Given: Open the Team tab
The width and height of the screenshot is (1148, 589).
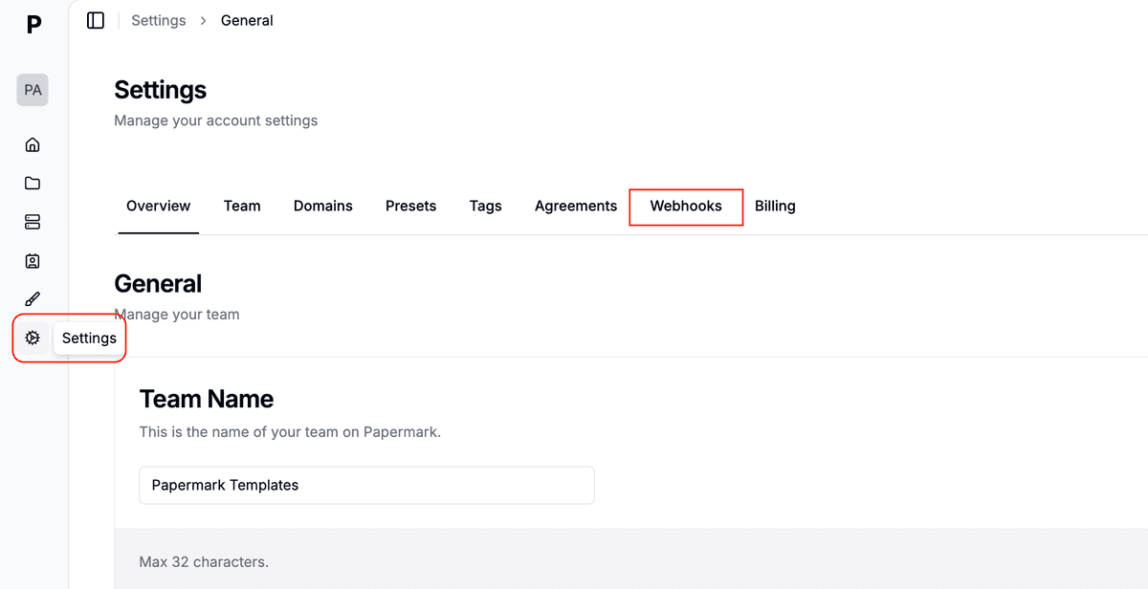Looking at the screenshot, I should (x=242, y=206).
